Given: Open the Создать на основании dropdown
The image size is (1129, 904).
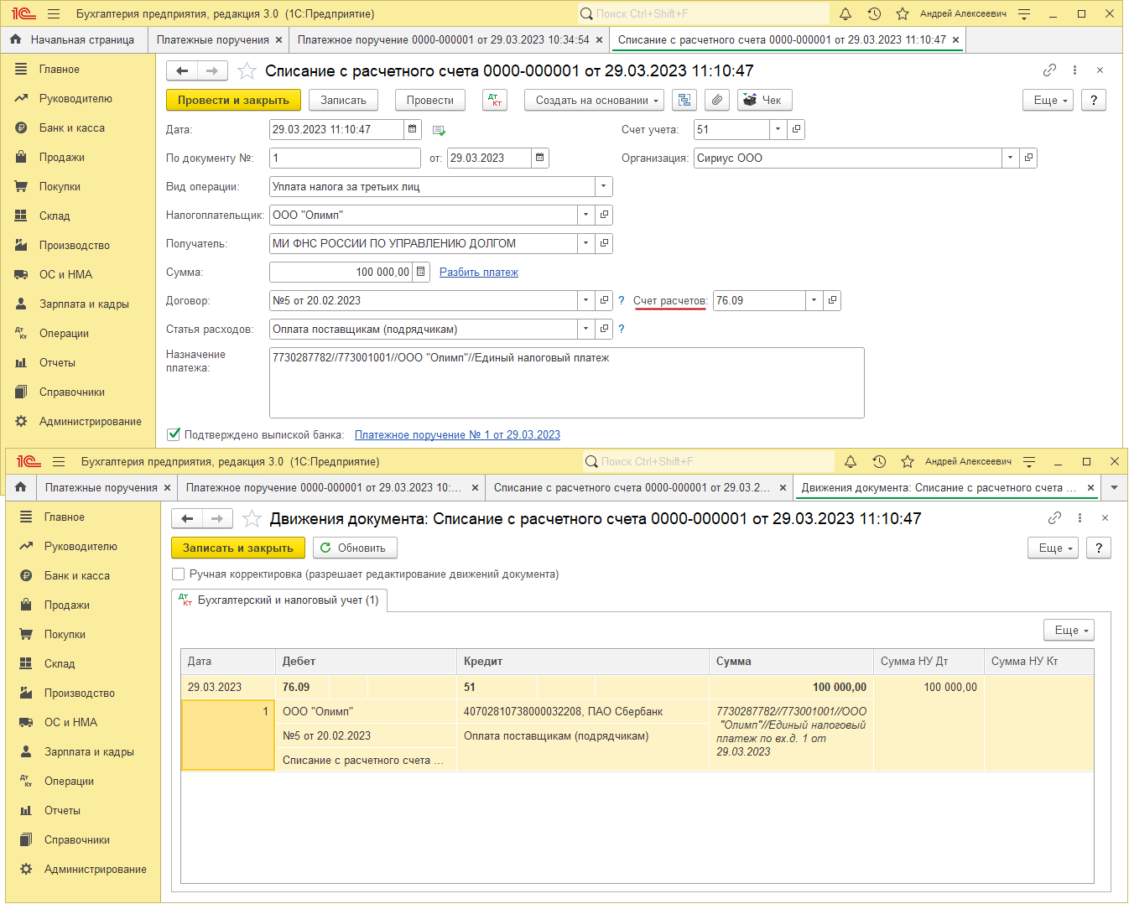Looking at the screenshot, I should tap(595, 100).
